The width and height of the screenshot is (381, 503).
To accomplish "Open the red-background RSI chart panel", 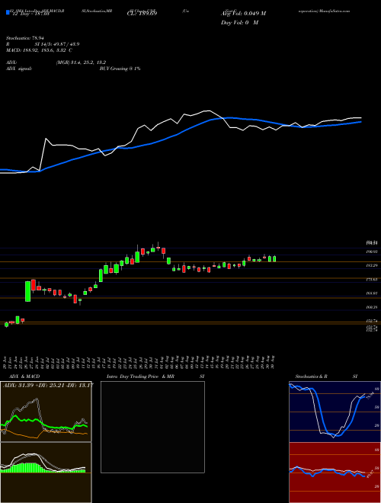I will [335, 473].
